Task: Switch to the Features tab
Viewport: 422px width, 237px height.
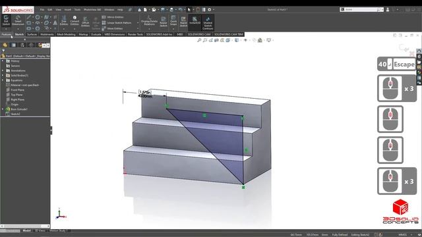Action: coord(7,34)
